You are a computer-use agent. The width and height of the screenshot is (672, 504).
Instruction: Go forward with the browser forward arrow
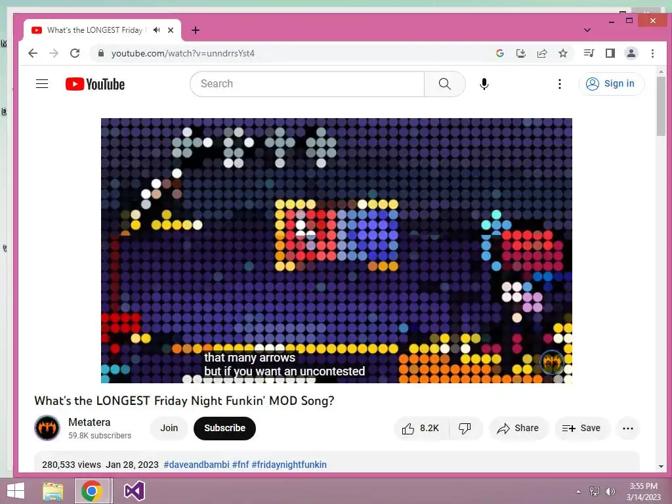(x=54, y=53)
